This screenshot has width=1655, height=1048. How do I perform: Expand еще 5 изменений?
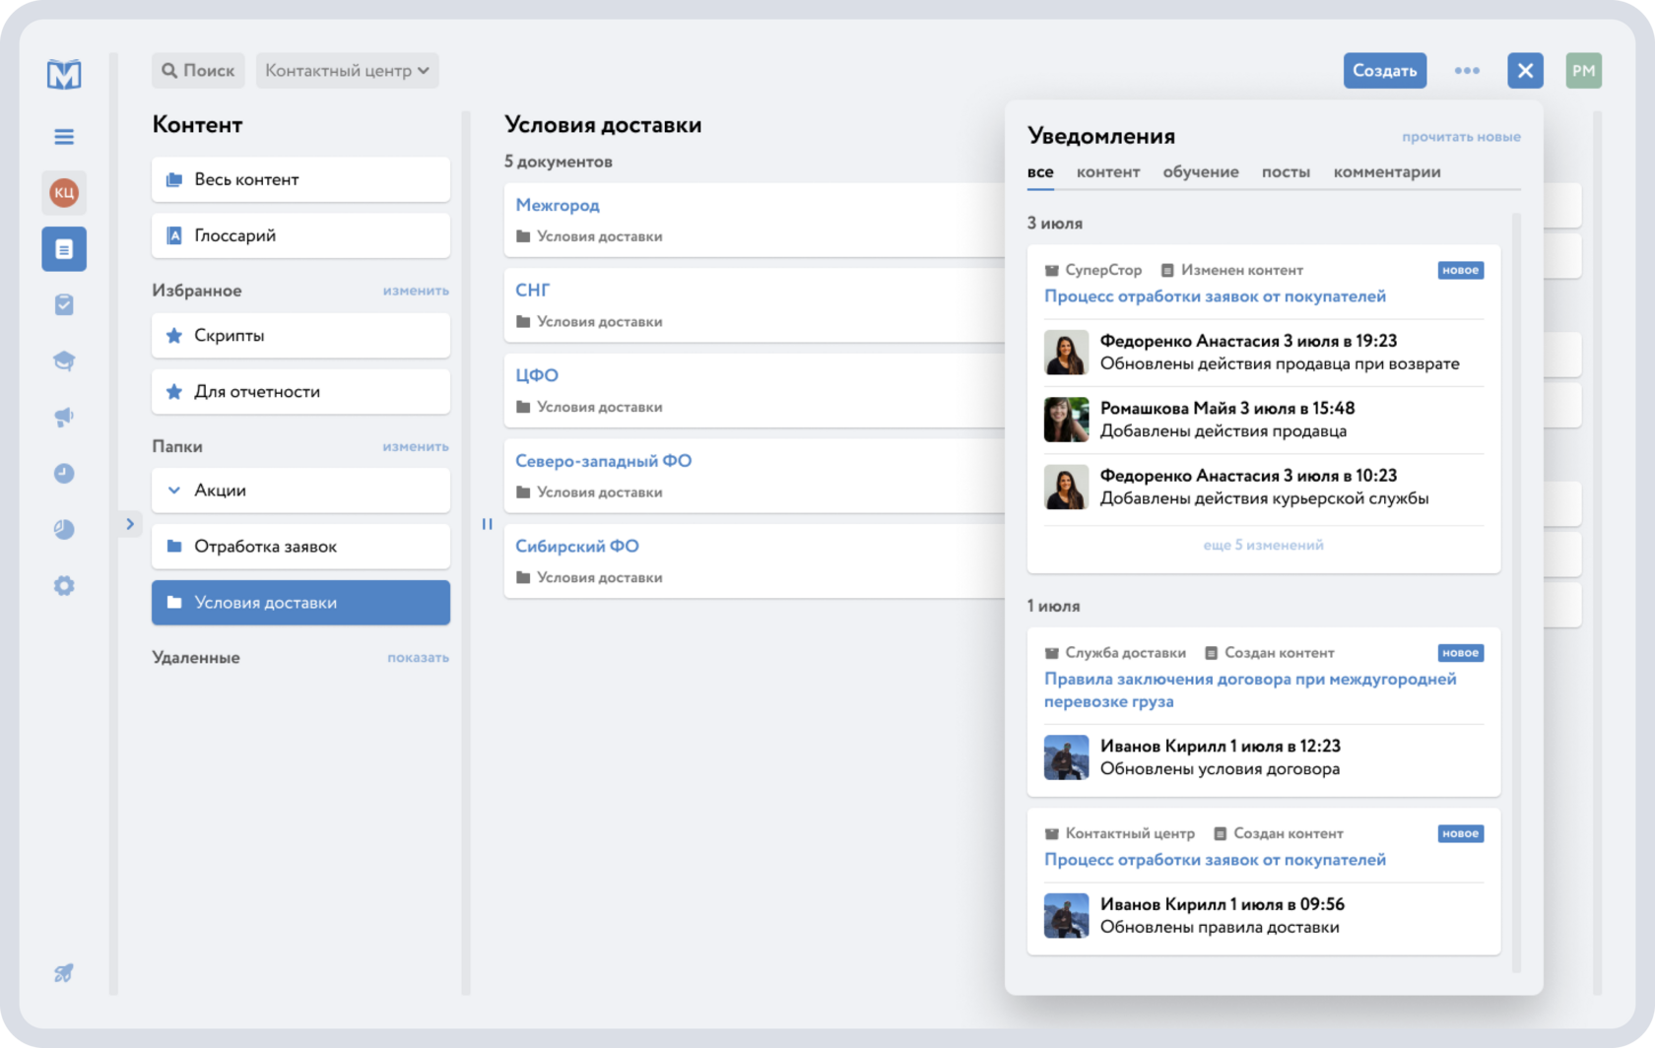point(1263,545)
